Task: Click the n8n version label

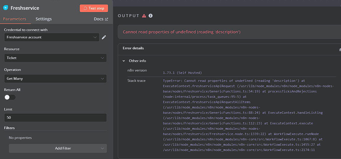Action: coord(137,70)
